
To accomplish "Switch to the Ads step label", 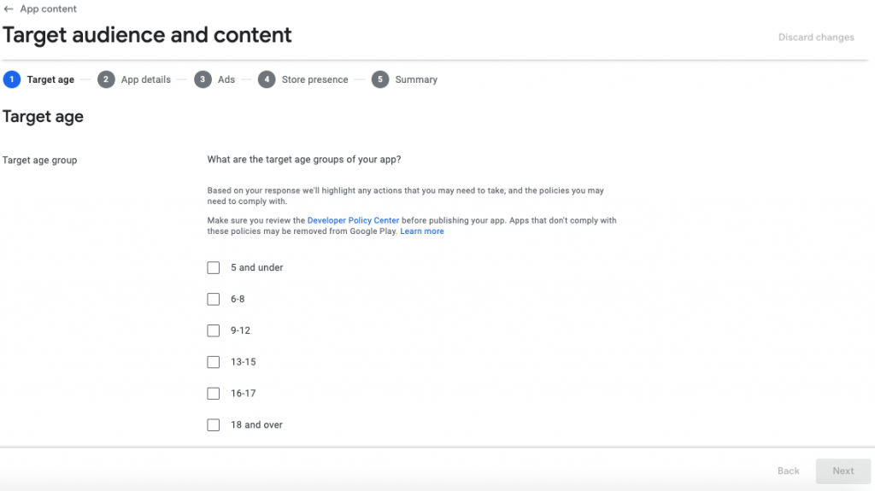I will tap(226, 79).
